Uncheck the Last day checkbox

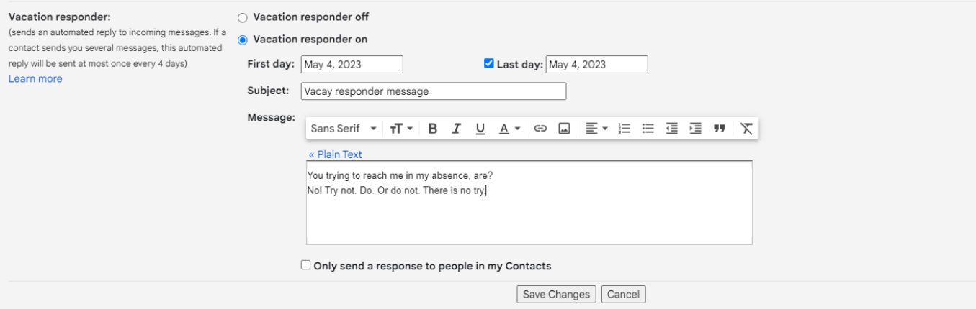point(489,64)
